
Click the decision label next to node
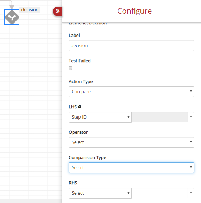[x=30, y=10]
